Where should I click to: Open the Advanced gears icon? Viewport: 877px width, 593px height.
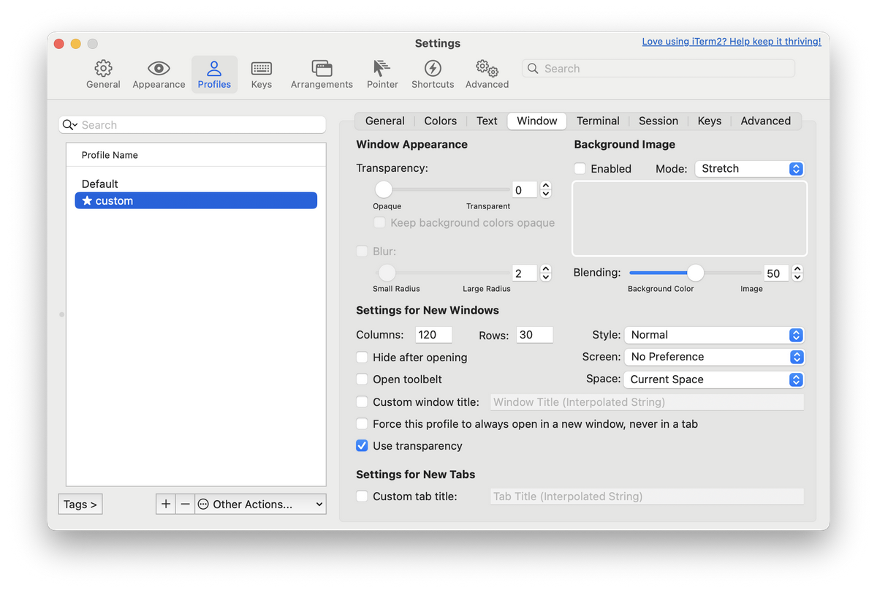click(487, 69)
